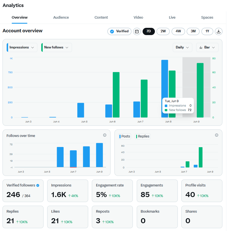The width and height of the screenshot is (228, 231).
Task: Click the Impressions 1.6K stat card
Action: (x=68, y=191)
